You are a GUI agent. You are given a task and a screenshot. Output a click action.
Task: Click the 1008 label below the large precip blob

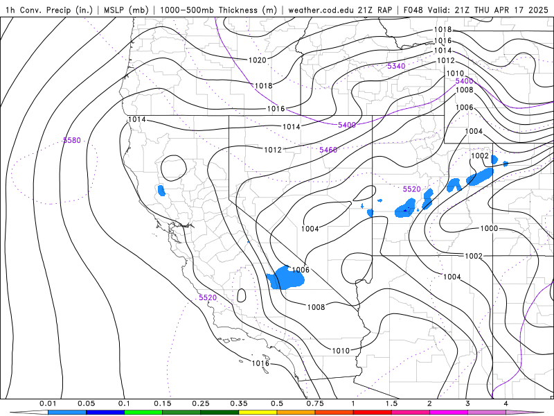pyautogui.click(x=316, y=307)
